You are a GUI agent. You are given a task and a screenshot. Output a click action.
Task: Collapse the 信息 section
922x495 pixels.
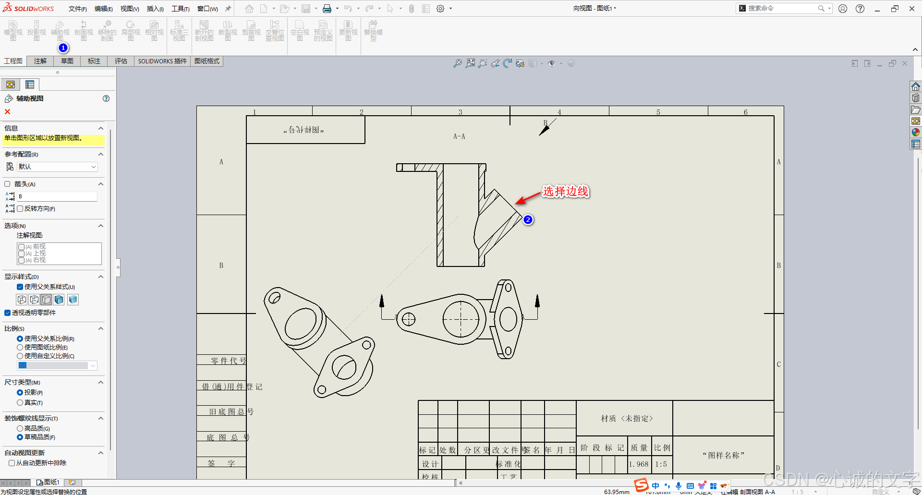point(101,128)
